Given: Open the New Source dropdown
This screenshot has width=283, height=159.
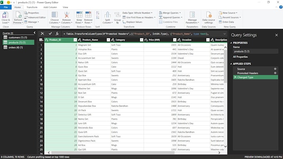Looking at the screenshot, I should click(x=228, y=13).
